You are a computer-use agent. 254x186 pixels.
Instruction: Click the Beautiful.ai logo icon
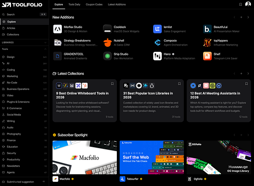(x=207, y=29)
